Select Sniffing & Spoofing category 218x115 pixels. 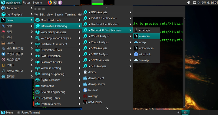tap(58, 74)
